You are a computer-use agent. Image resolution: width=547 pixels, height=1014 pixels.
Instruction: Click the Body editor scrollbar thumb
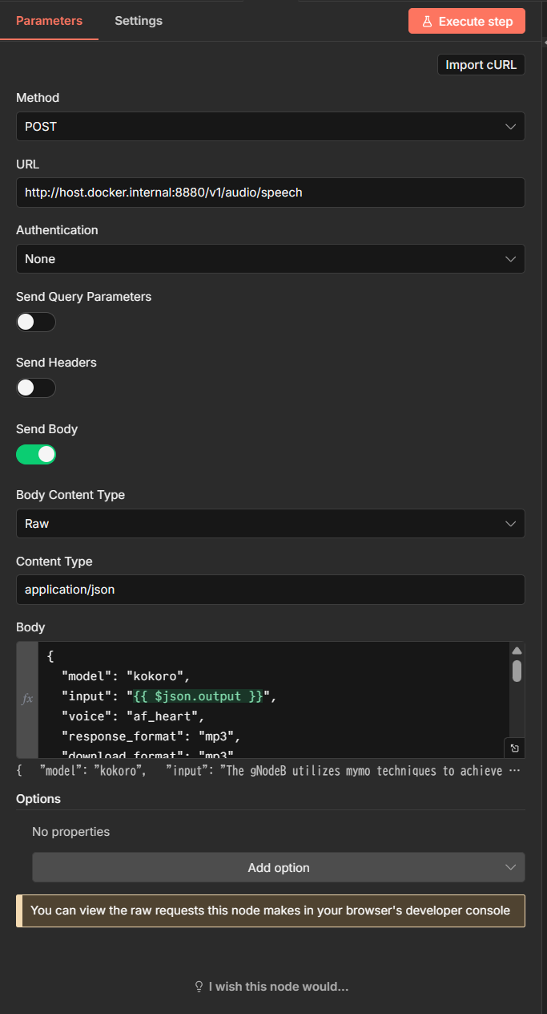pyautogui.click(x=517, y=671)
